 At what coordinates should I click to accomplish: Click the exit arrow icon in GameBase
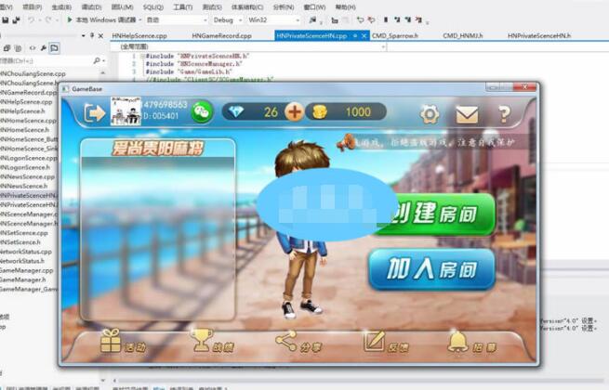click(94, 113)
